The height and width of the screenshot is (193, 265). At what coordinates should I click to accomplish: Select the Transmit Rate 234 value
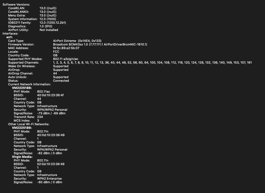pyautogui.click(x=40, y=117)
